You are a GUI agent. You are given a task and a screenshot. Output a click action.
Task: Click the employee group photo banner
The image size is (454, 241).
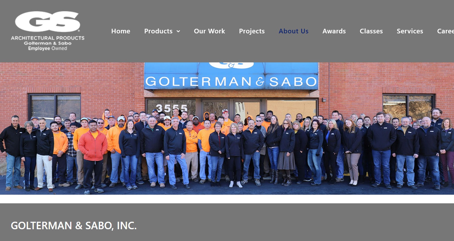(227, 129)
